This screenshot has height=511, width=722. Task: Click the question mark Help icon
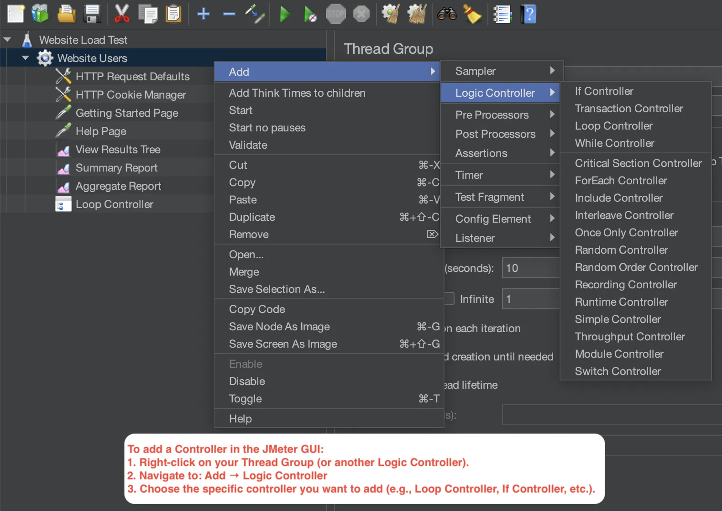click(528, 14)
